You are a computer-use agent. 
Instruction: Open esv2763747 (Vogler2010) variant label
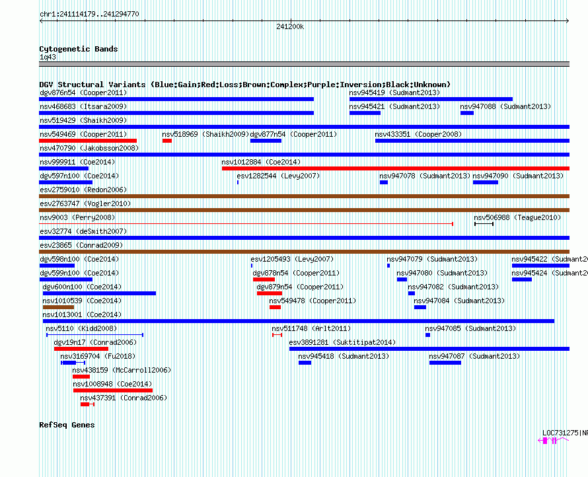click(85, 203)
